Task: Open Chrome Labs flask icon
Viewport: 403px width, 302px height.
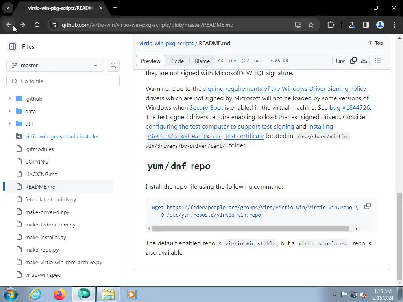Action: coord(351,25)
